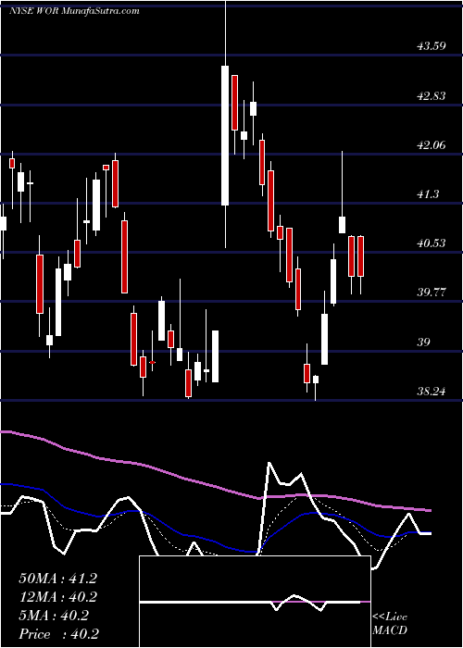Click the 38.24 price axis label
The width and height of the screenshot is (463, 648).
(x=432, y=391)
